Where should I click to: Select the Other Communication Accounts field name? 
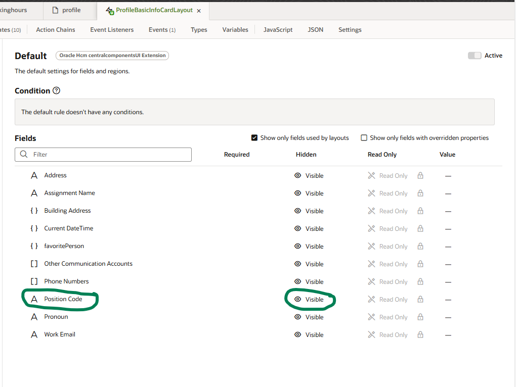pos(88,264)
